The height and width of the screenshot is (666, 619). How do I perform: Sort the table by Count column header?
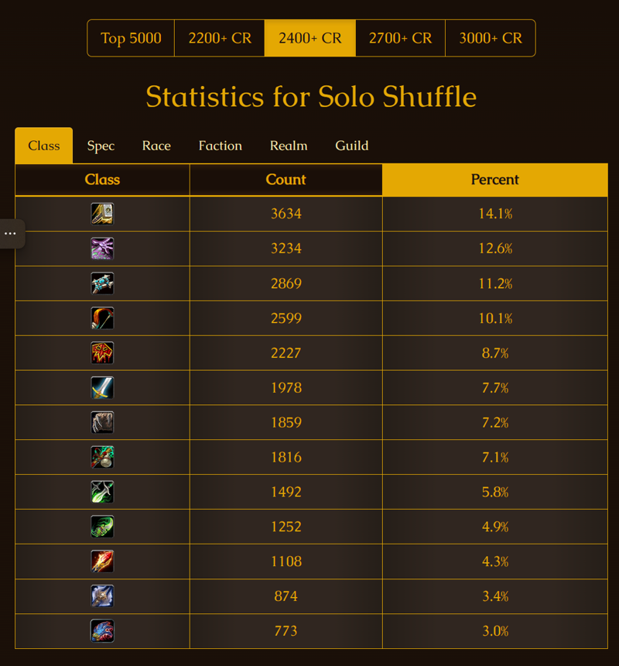click(x=286, y=180)
